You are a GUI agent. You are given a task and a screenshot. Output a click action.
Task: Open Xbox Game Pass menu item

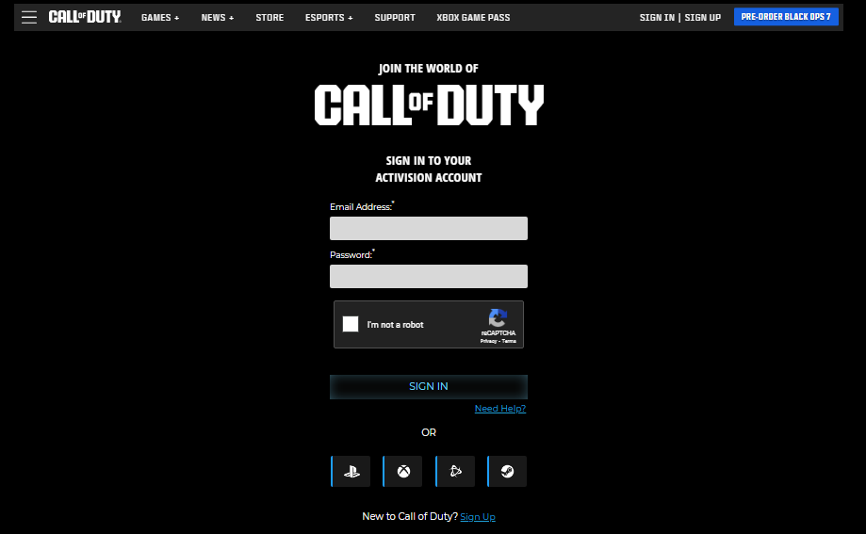tap(473, 18)
